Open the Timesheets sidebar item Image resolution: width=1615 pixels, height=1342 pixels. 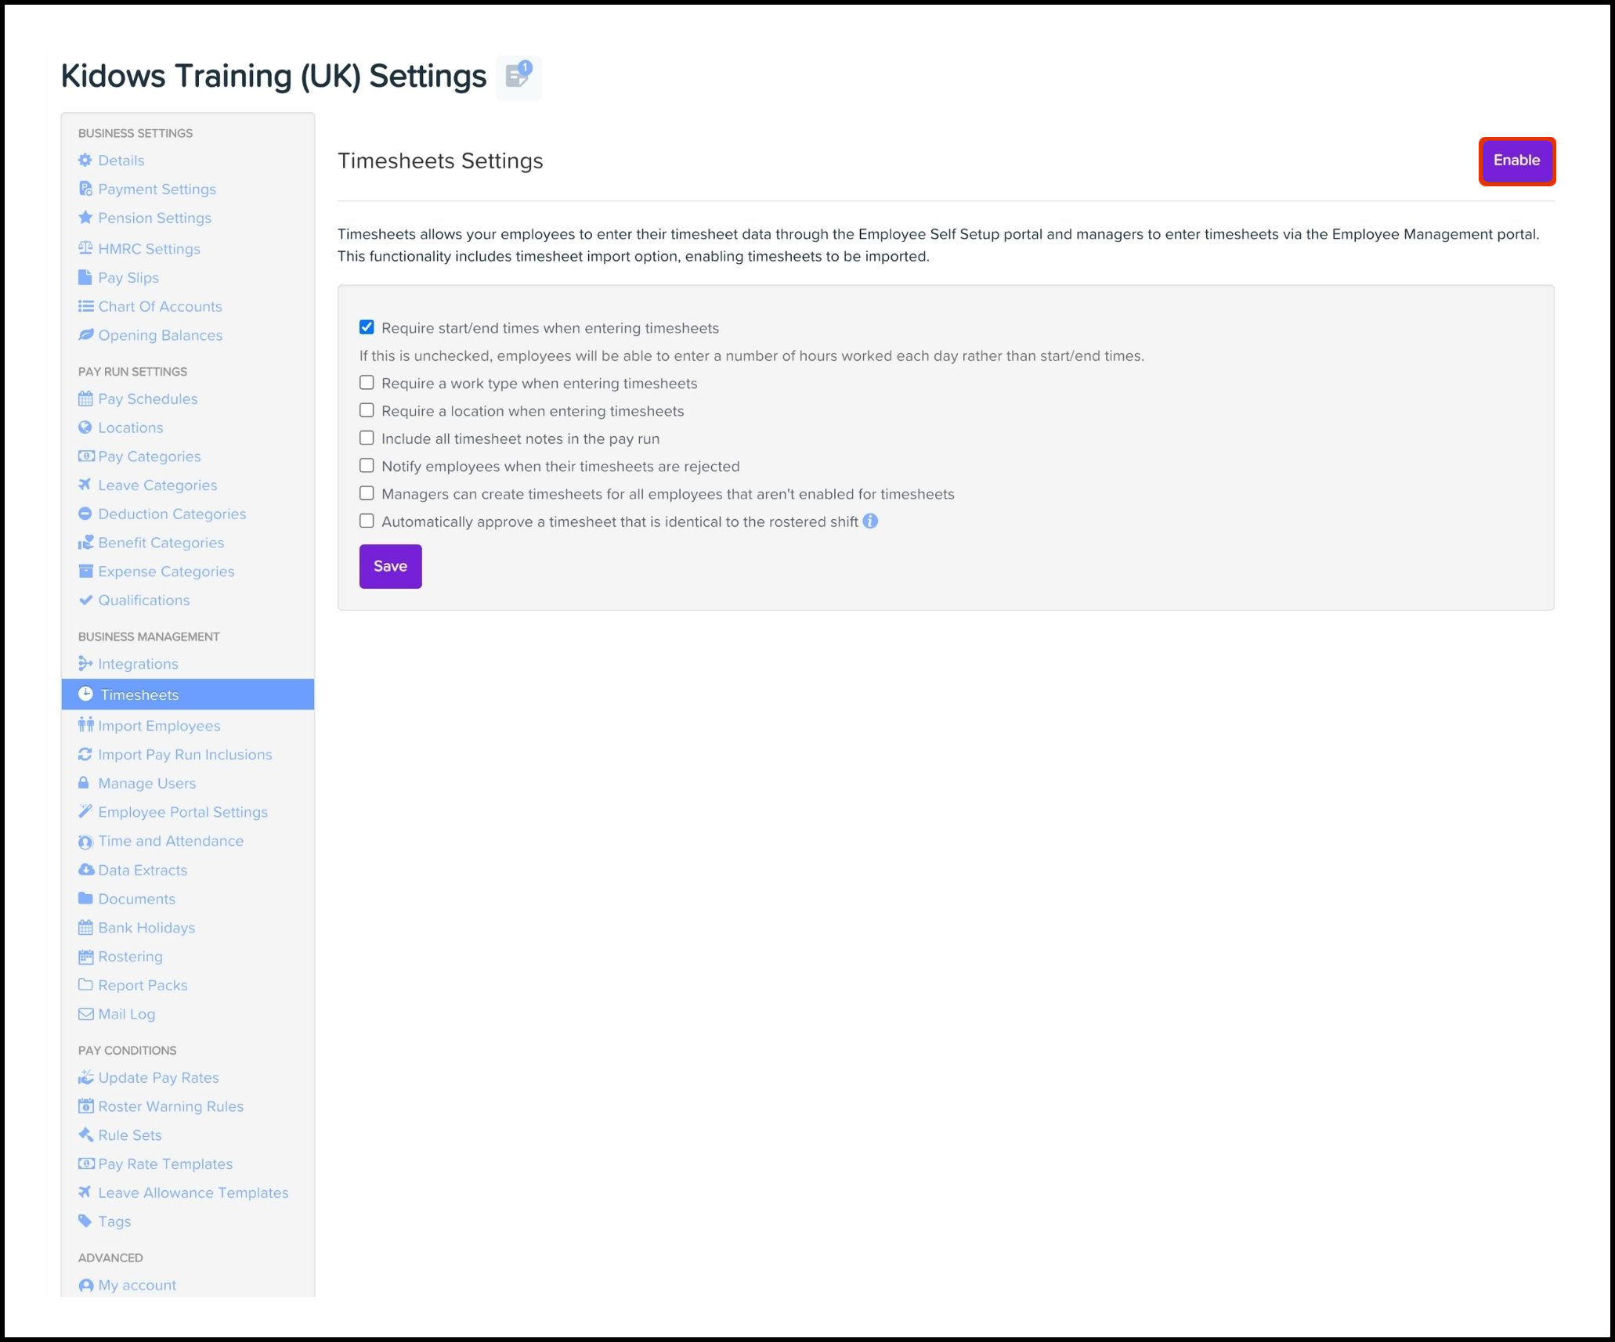(x=139, y=694)
